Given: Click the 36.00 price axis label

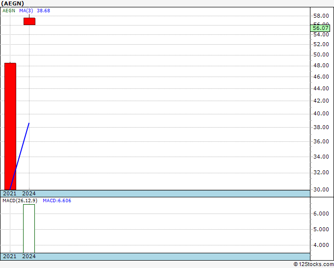Looking at the screenshot, I should 321,141.
